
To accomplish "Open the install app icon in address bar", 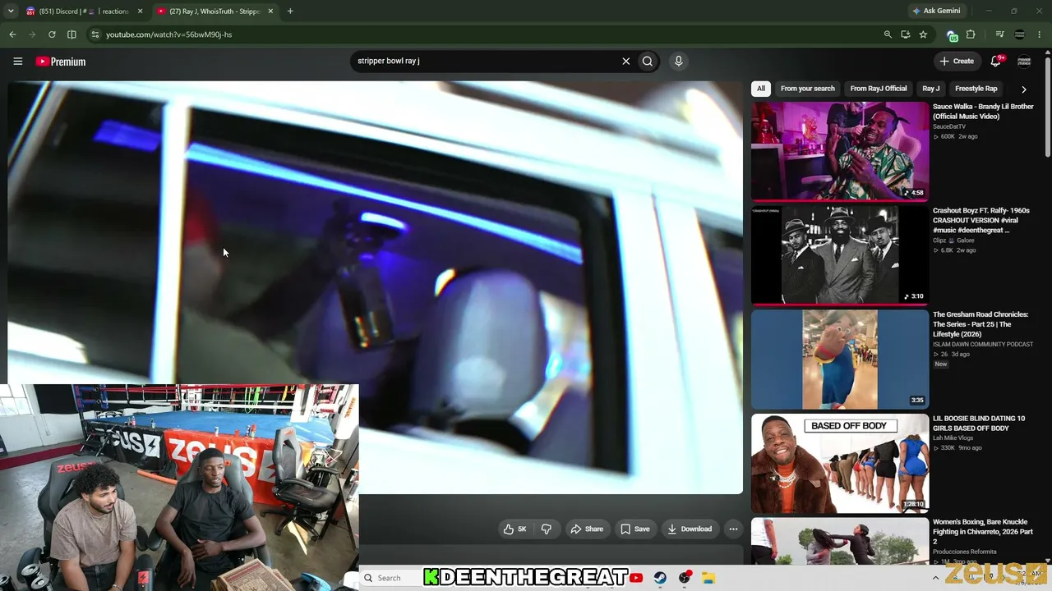I will tap(905, 34).
